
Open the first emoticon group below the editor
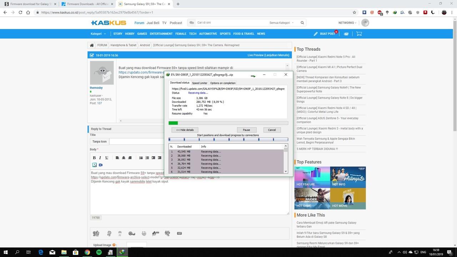[96, 233]
